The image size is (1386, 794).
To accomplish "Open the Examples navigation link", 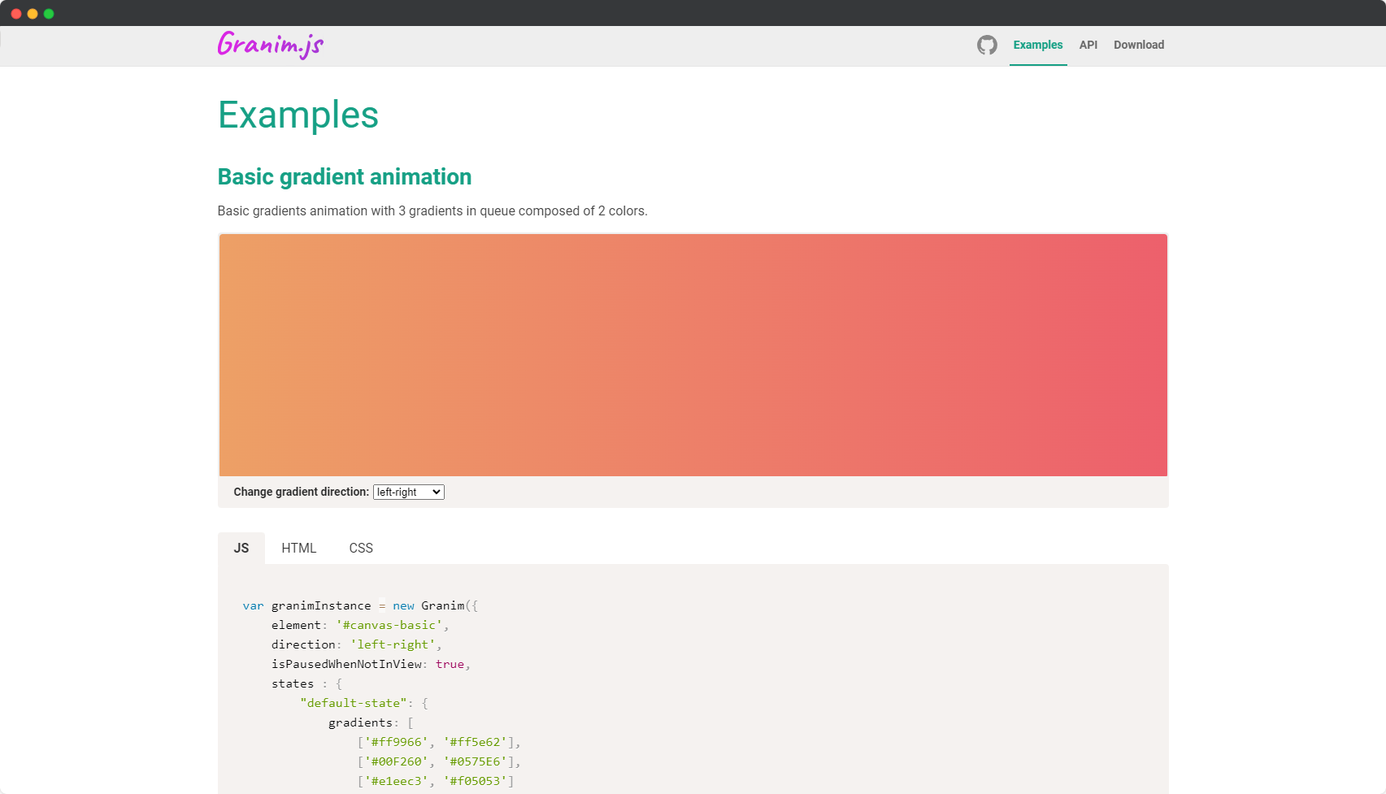I will [x=1038, y=45].
